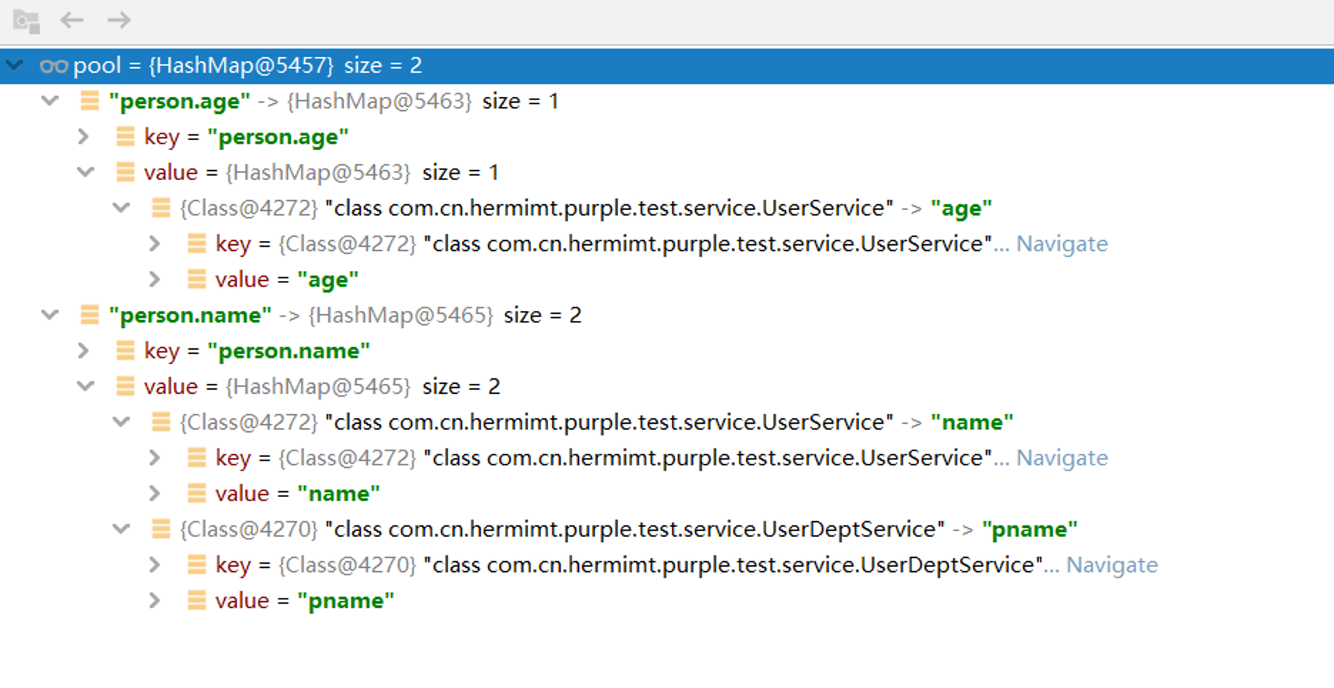Click the field icon beside "person.name" entry

(89, 315)
